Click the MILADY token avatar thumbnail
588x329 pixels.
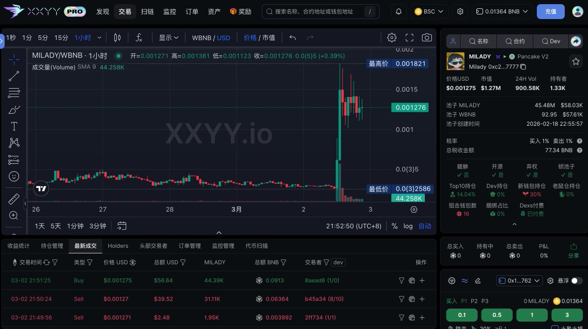pyautogui.click(x=456, y=62)
